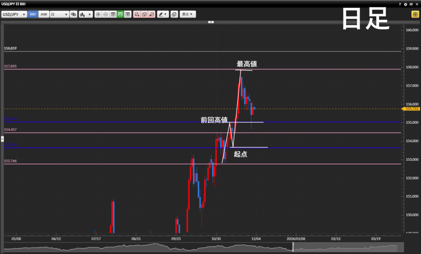Switch price display to BID

coord(33,14)
